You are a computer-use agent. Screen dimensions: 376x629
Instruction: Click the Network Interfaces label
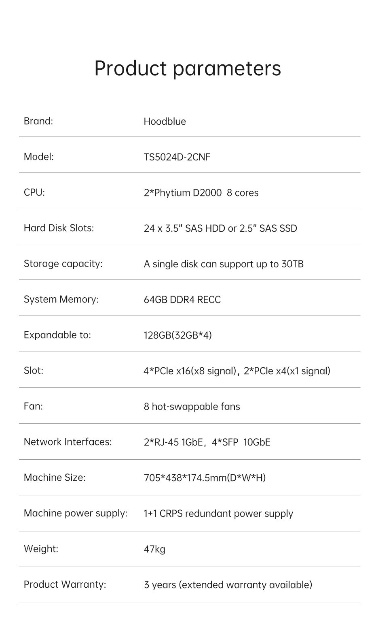[x=68, y=442]
